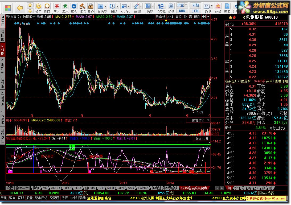Toggle the 窗 window button

[190, 17]
